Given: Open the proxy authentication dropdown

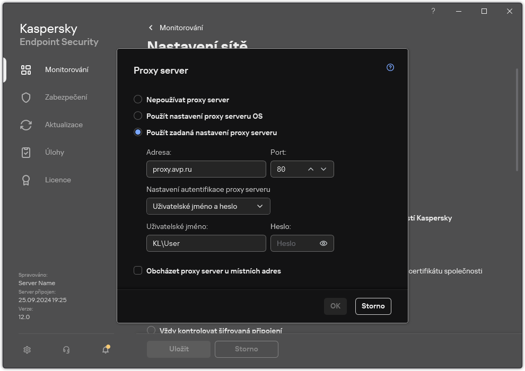Looking at the screenshot, I should pos(208,206).
